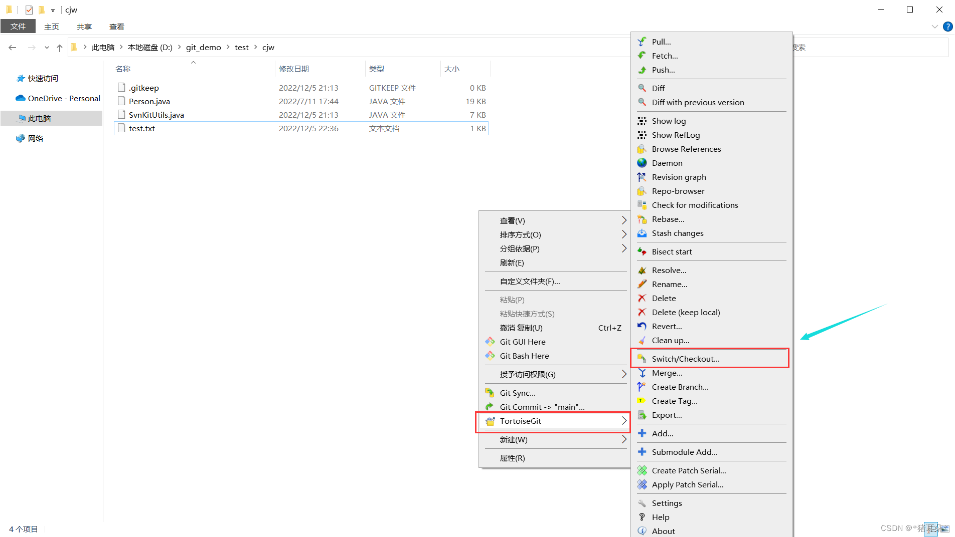955x537 pixels.
Task: Click the red X Delete icon
Action: [642, 298]
